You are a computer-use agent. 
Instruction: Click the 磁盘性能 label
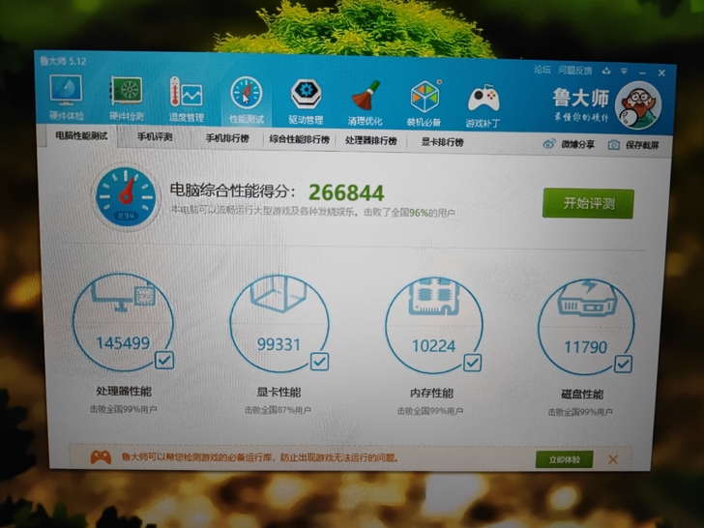[x=582, y=395]
